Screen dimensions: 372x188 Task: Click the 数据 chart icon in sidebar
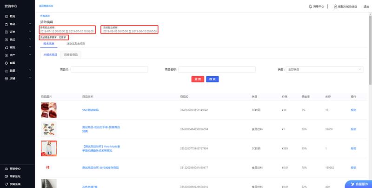click(5, 70)
